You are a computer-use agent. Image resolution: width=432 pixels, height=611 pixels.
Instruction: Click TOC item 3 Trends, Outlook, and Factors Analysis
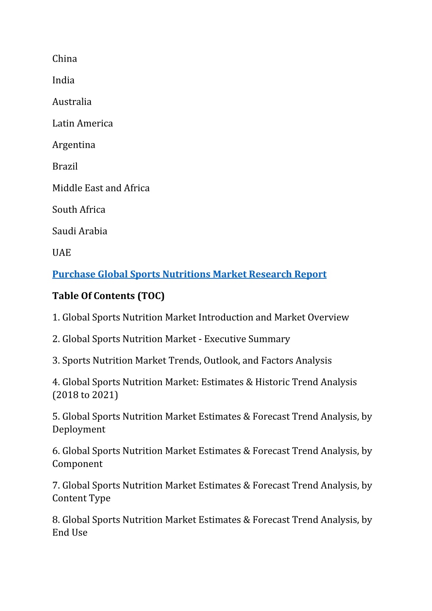(192, 361)
